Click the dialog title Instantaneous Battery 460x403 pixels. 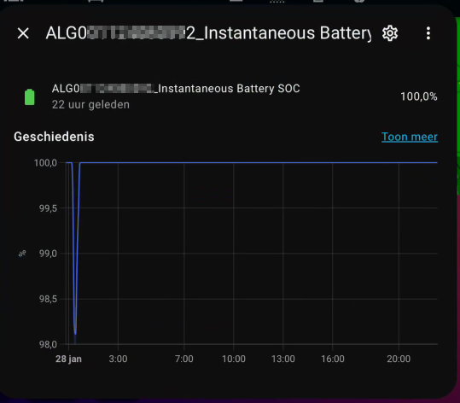[x=208, y=33]
